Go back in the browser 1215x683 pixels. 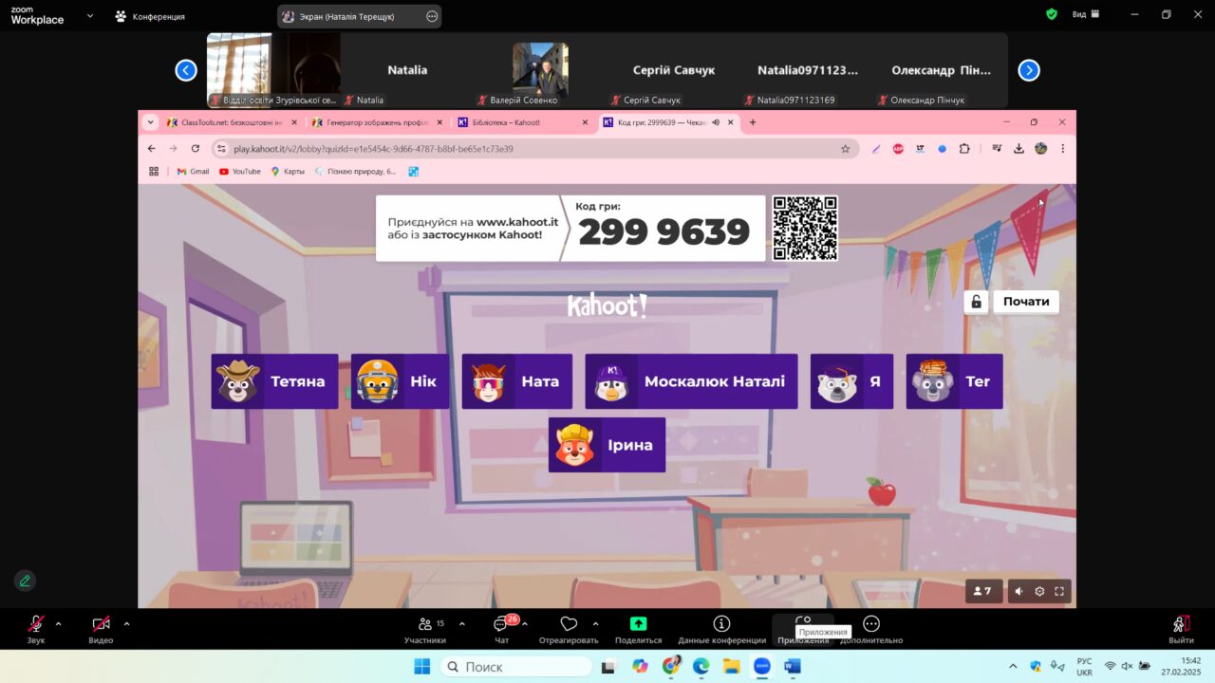click(152, 149)
